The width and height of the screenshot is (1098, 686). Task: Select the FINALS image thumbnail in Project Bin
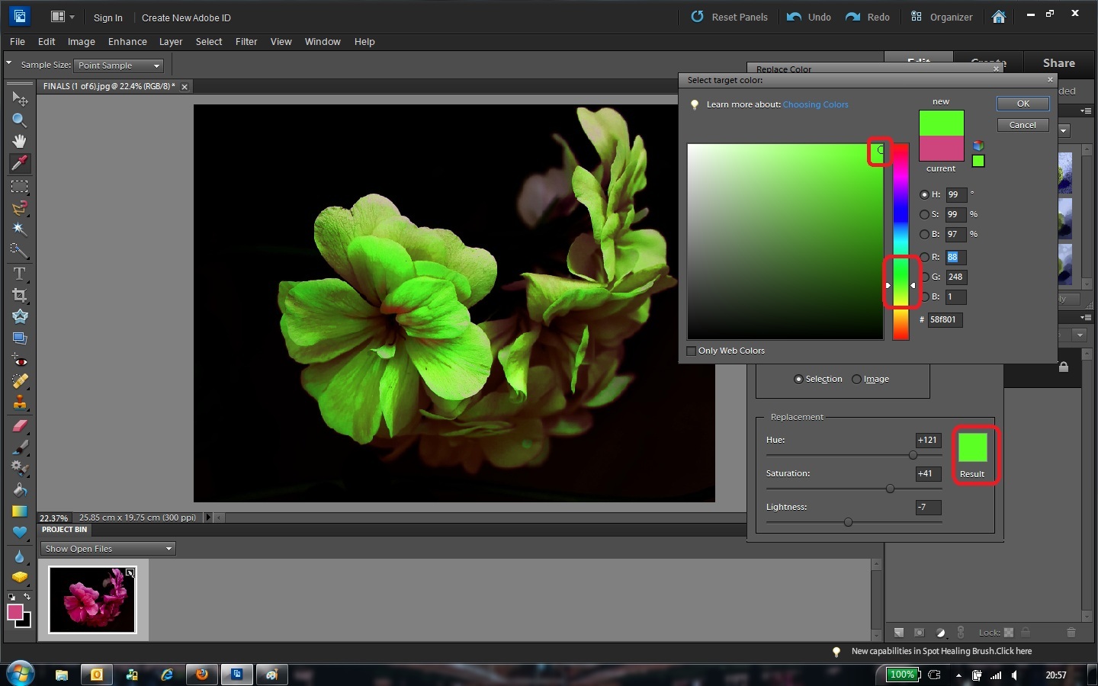[x=91, y=600]
